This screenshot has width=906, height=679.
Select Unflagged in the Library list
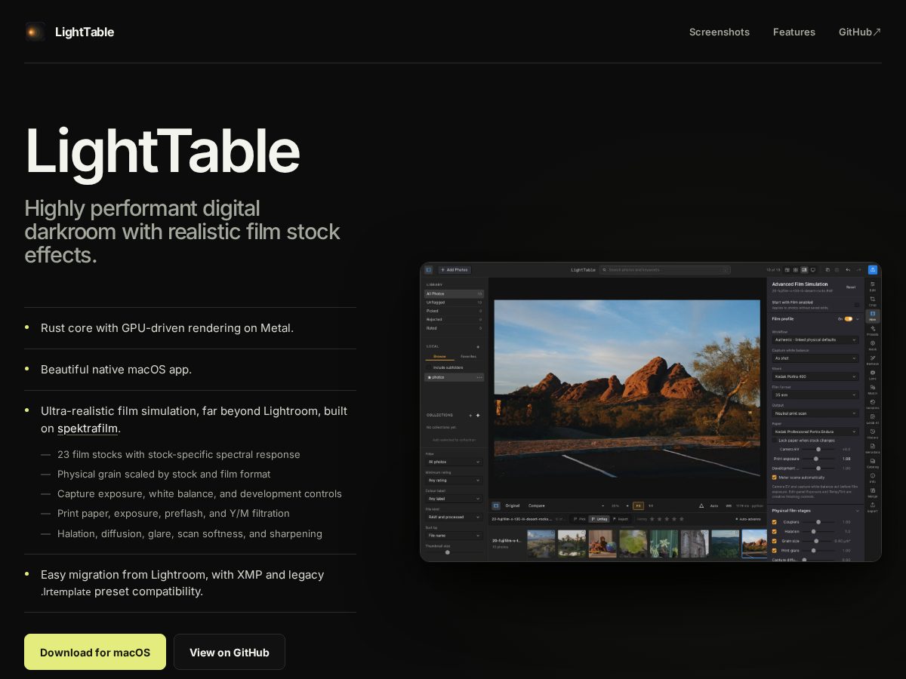pos(454,303)
